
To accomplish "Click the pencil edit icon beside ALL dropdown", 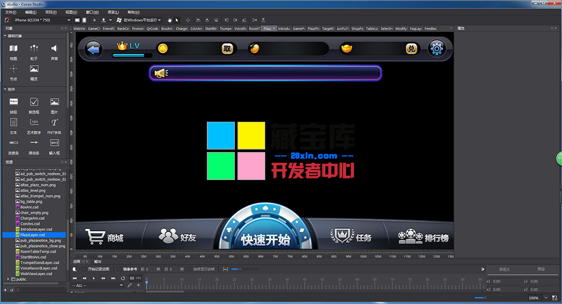I will click(130, 285).
